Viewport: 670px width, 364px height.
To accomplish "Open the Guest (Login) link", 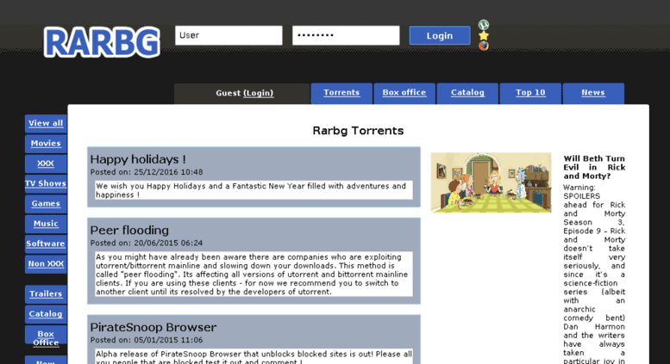I will [258, 93].
